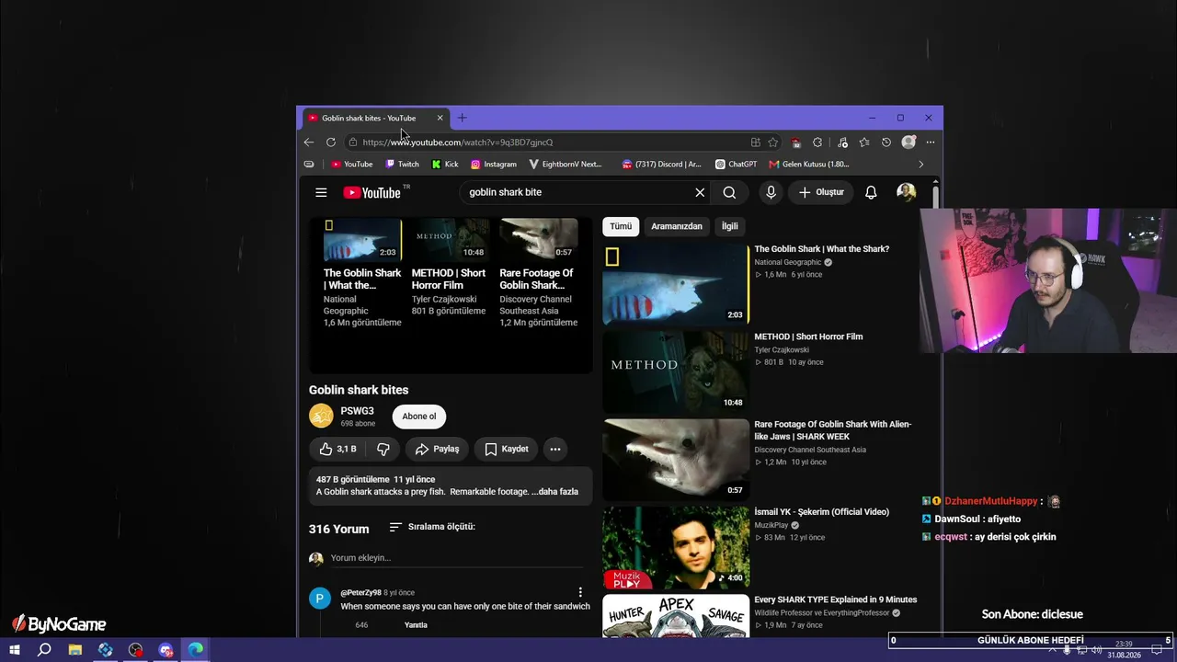Select the Goblin shark bites browser tab

[x=376, y=118]
